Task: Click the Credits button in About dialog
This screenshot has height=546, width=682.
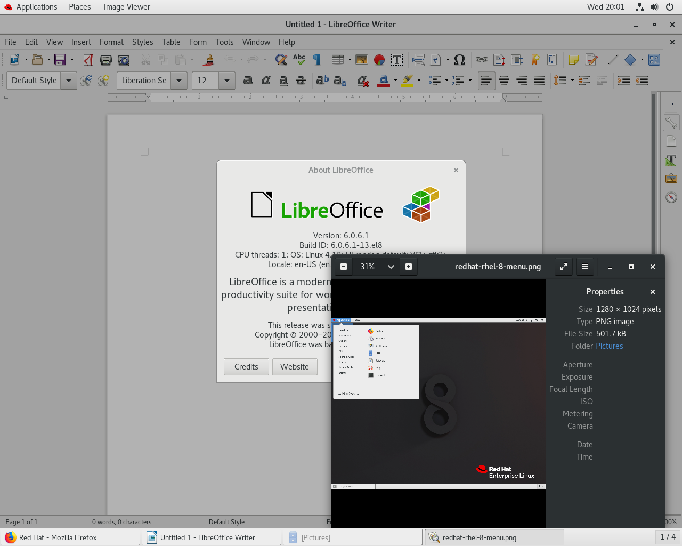Action: click(x=246, y=367)
